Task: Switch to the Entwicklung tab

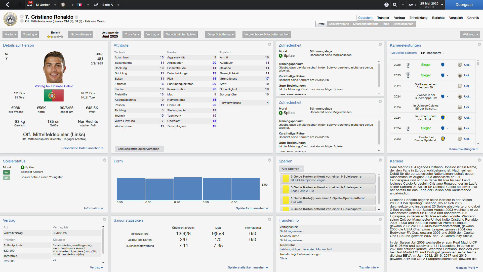Action: [x=418, y=18]
